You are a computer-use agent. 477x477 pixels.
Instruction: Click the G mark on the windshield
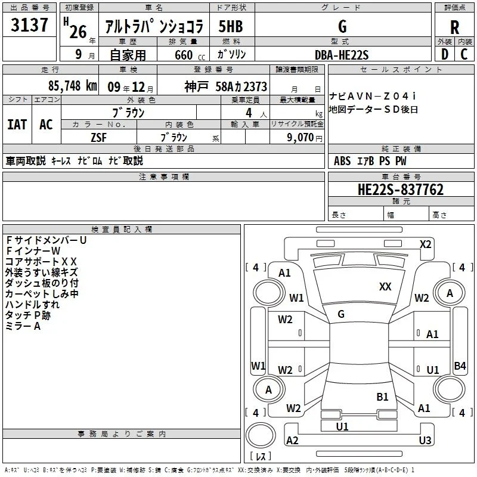tap(341, 314)
